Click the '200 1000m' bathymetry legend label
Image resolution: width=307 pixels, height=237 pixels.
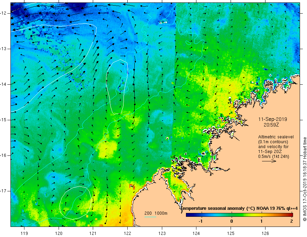[156, 213]
